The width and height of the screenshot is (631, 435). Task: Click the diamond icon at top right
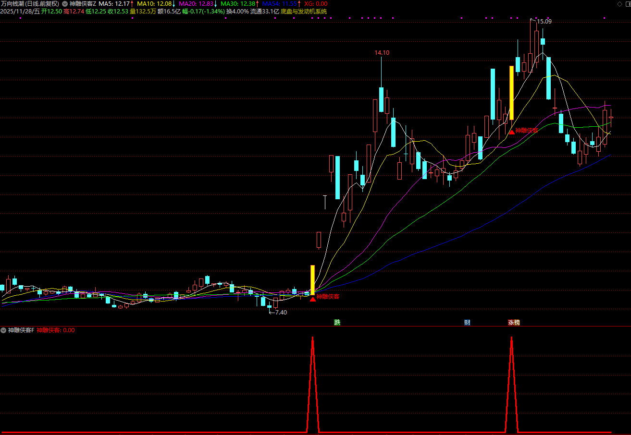coord(619,4)
